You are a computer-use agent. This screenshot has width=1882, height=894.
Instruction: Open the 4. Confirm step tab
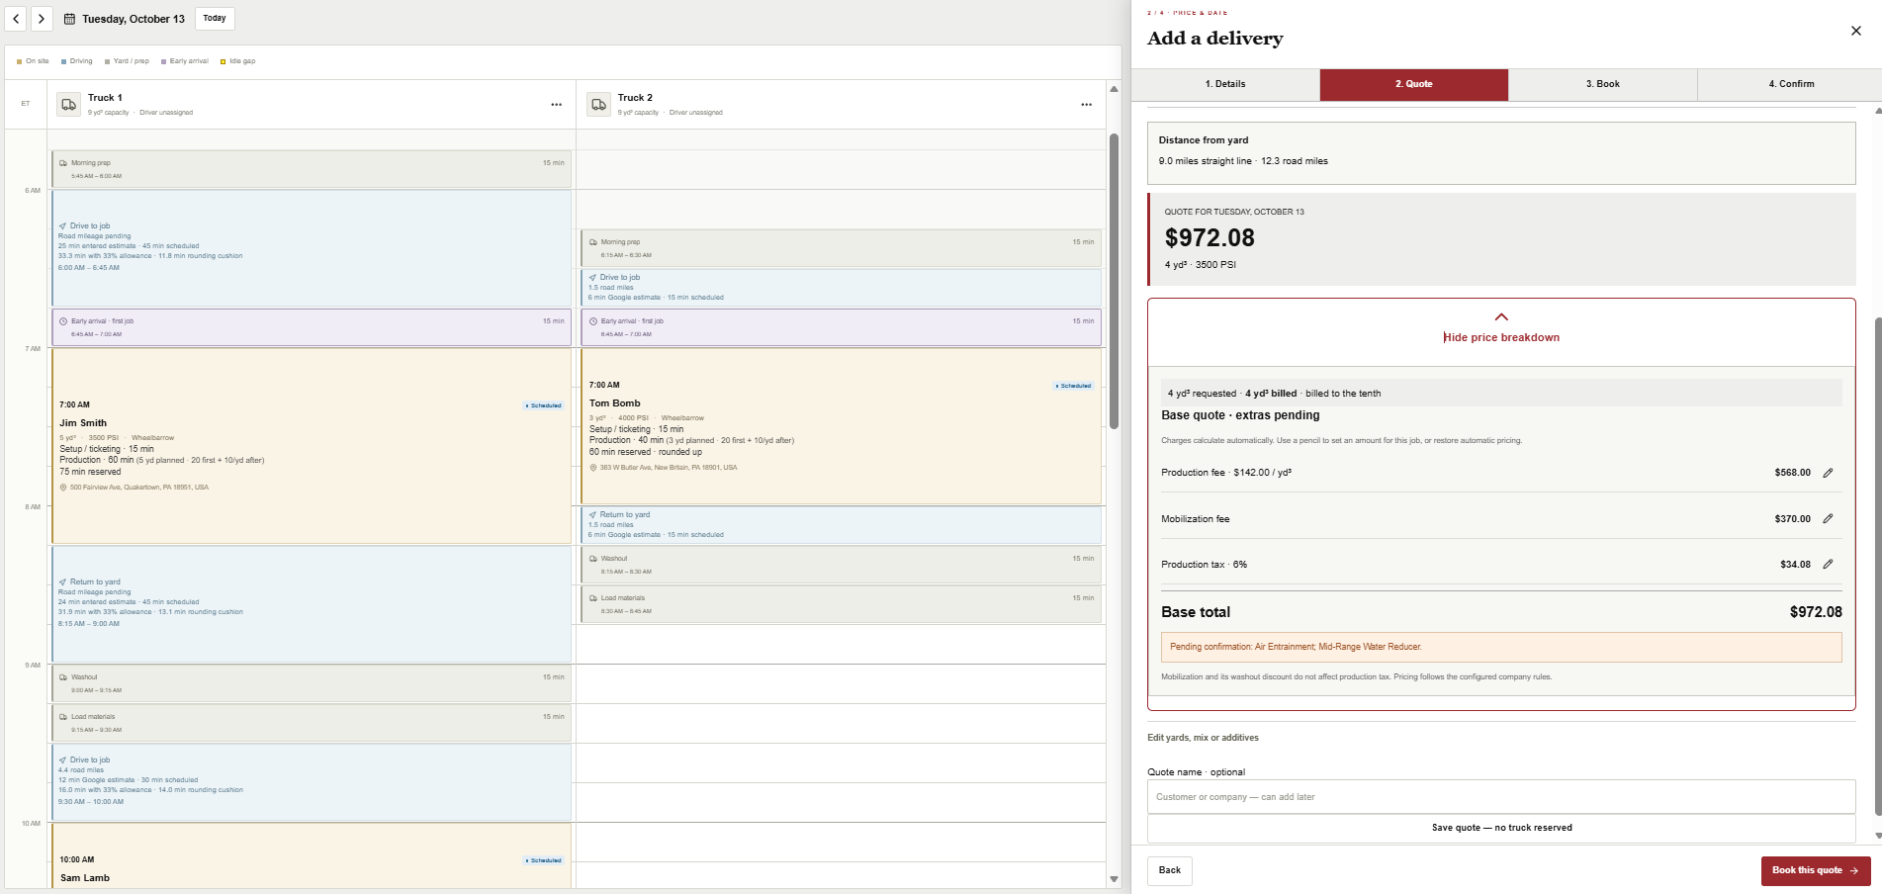[1791, 84]
